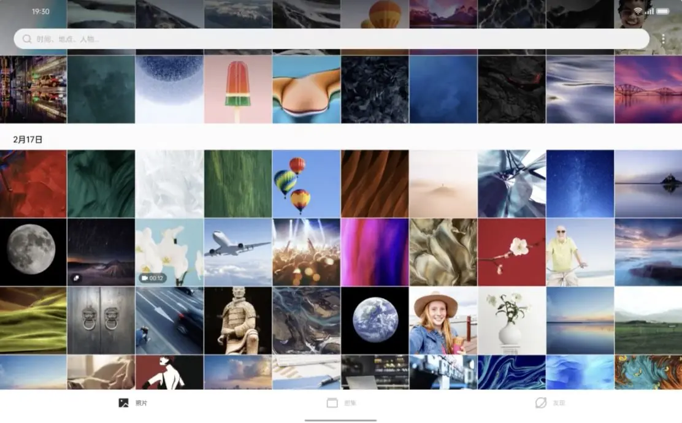Switch to the 照片 (Photos) tab
Image resolution: width=682 pixels, height=423 pixels.
pyautogui.click(x=141, y=403)
